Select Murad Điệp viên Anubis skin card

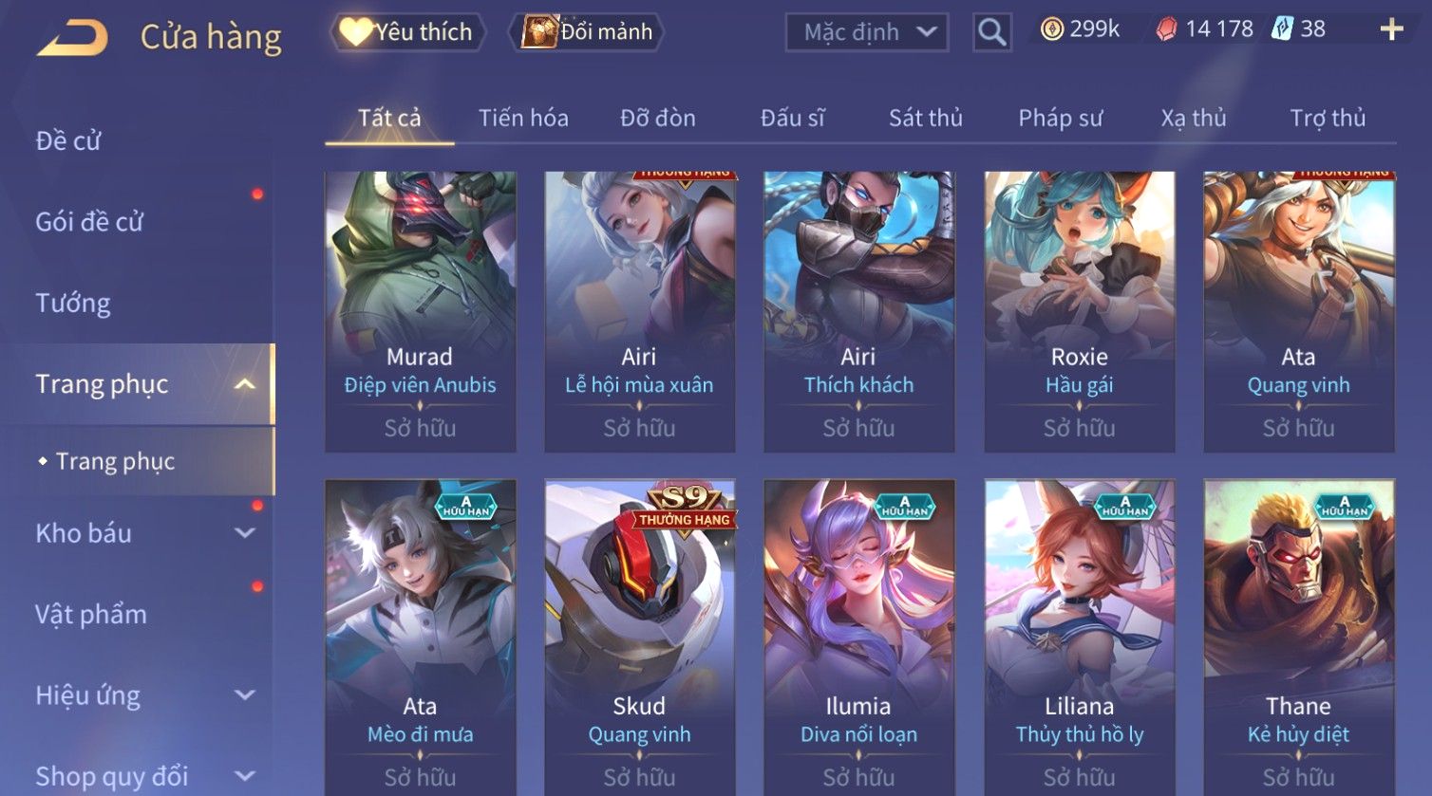pos(421,311)
